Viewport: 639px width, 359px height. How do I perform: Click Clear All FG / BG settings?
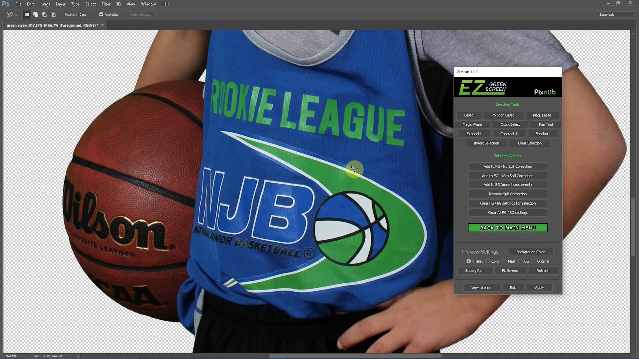point(508,213)
